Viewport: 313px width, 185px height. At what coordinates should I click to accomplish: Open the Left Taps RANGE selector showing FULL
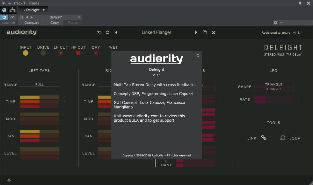(40, 85)
